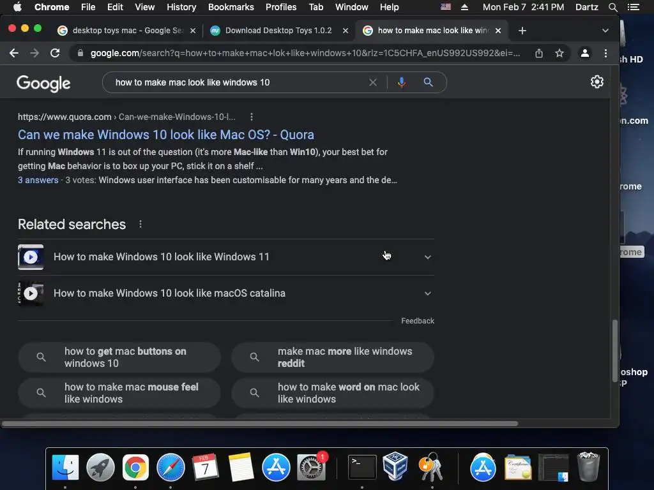Open the Bookmarks menu

click(231, 7)
